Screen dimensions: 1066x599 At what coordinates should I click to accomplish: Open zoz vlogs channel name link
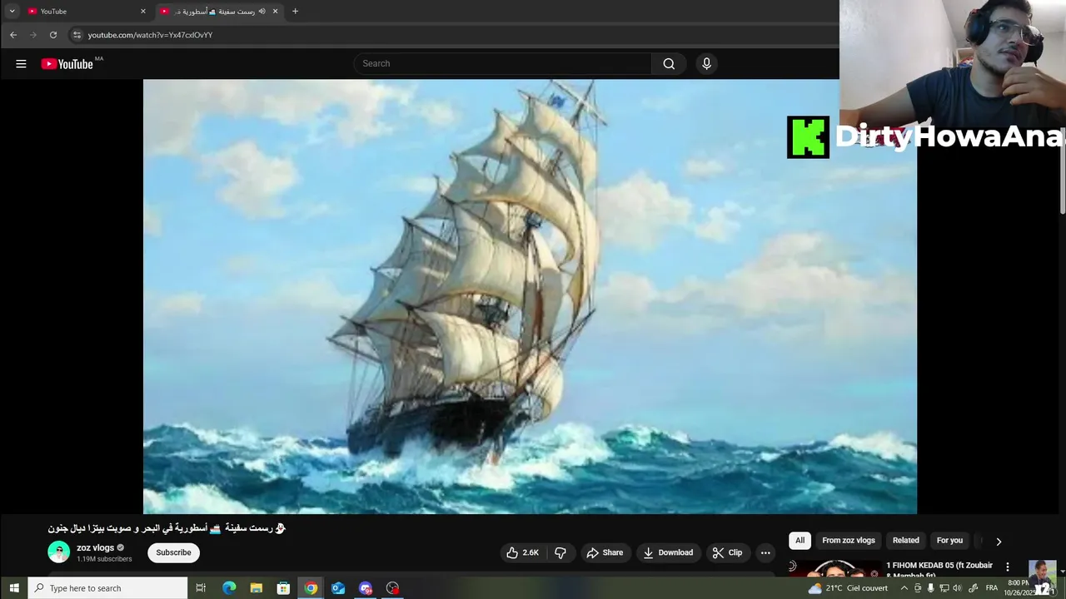(95, 547)
